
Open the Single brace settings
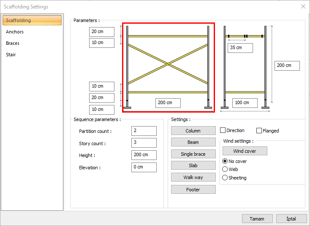tap(193, 154)
